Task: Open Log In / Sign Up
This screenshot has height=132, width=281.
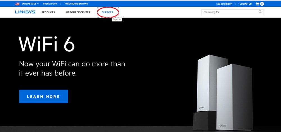Action: pos(224,4)
